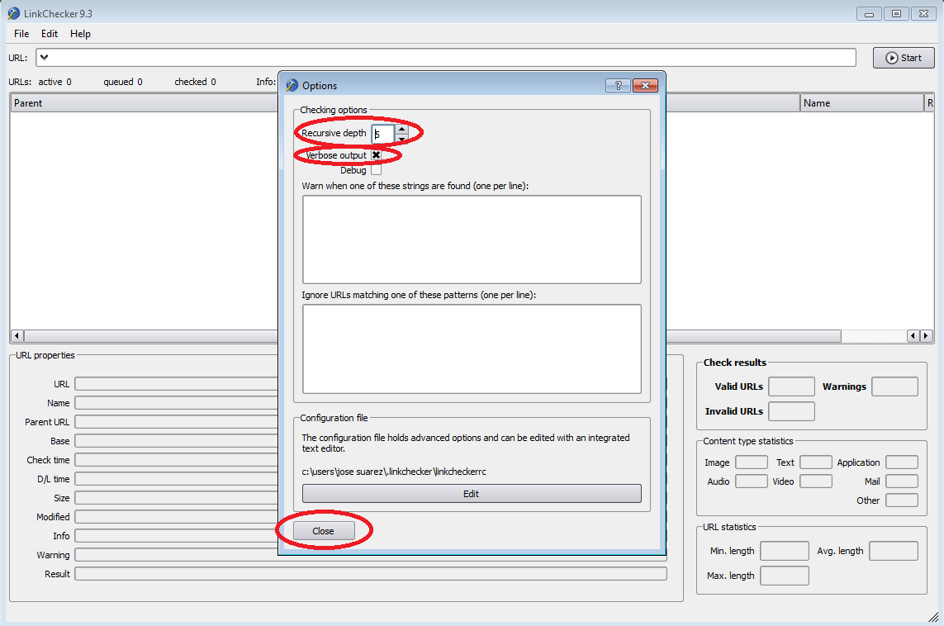
Task: Click Edit to open the configuration file
Action: 471,494
